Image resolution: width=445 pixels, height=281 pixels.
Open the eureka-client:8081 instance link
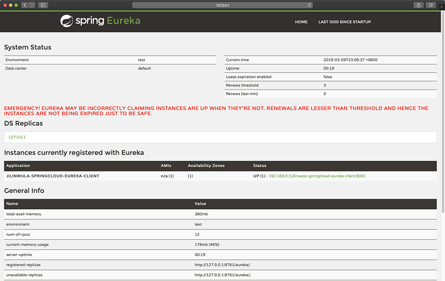pos(317,176)
